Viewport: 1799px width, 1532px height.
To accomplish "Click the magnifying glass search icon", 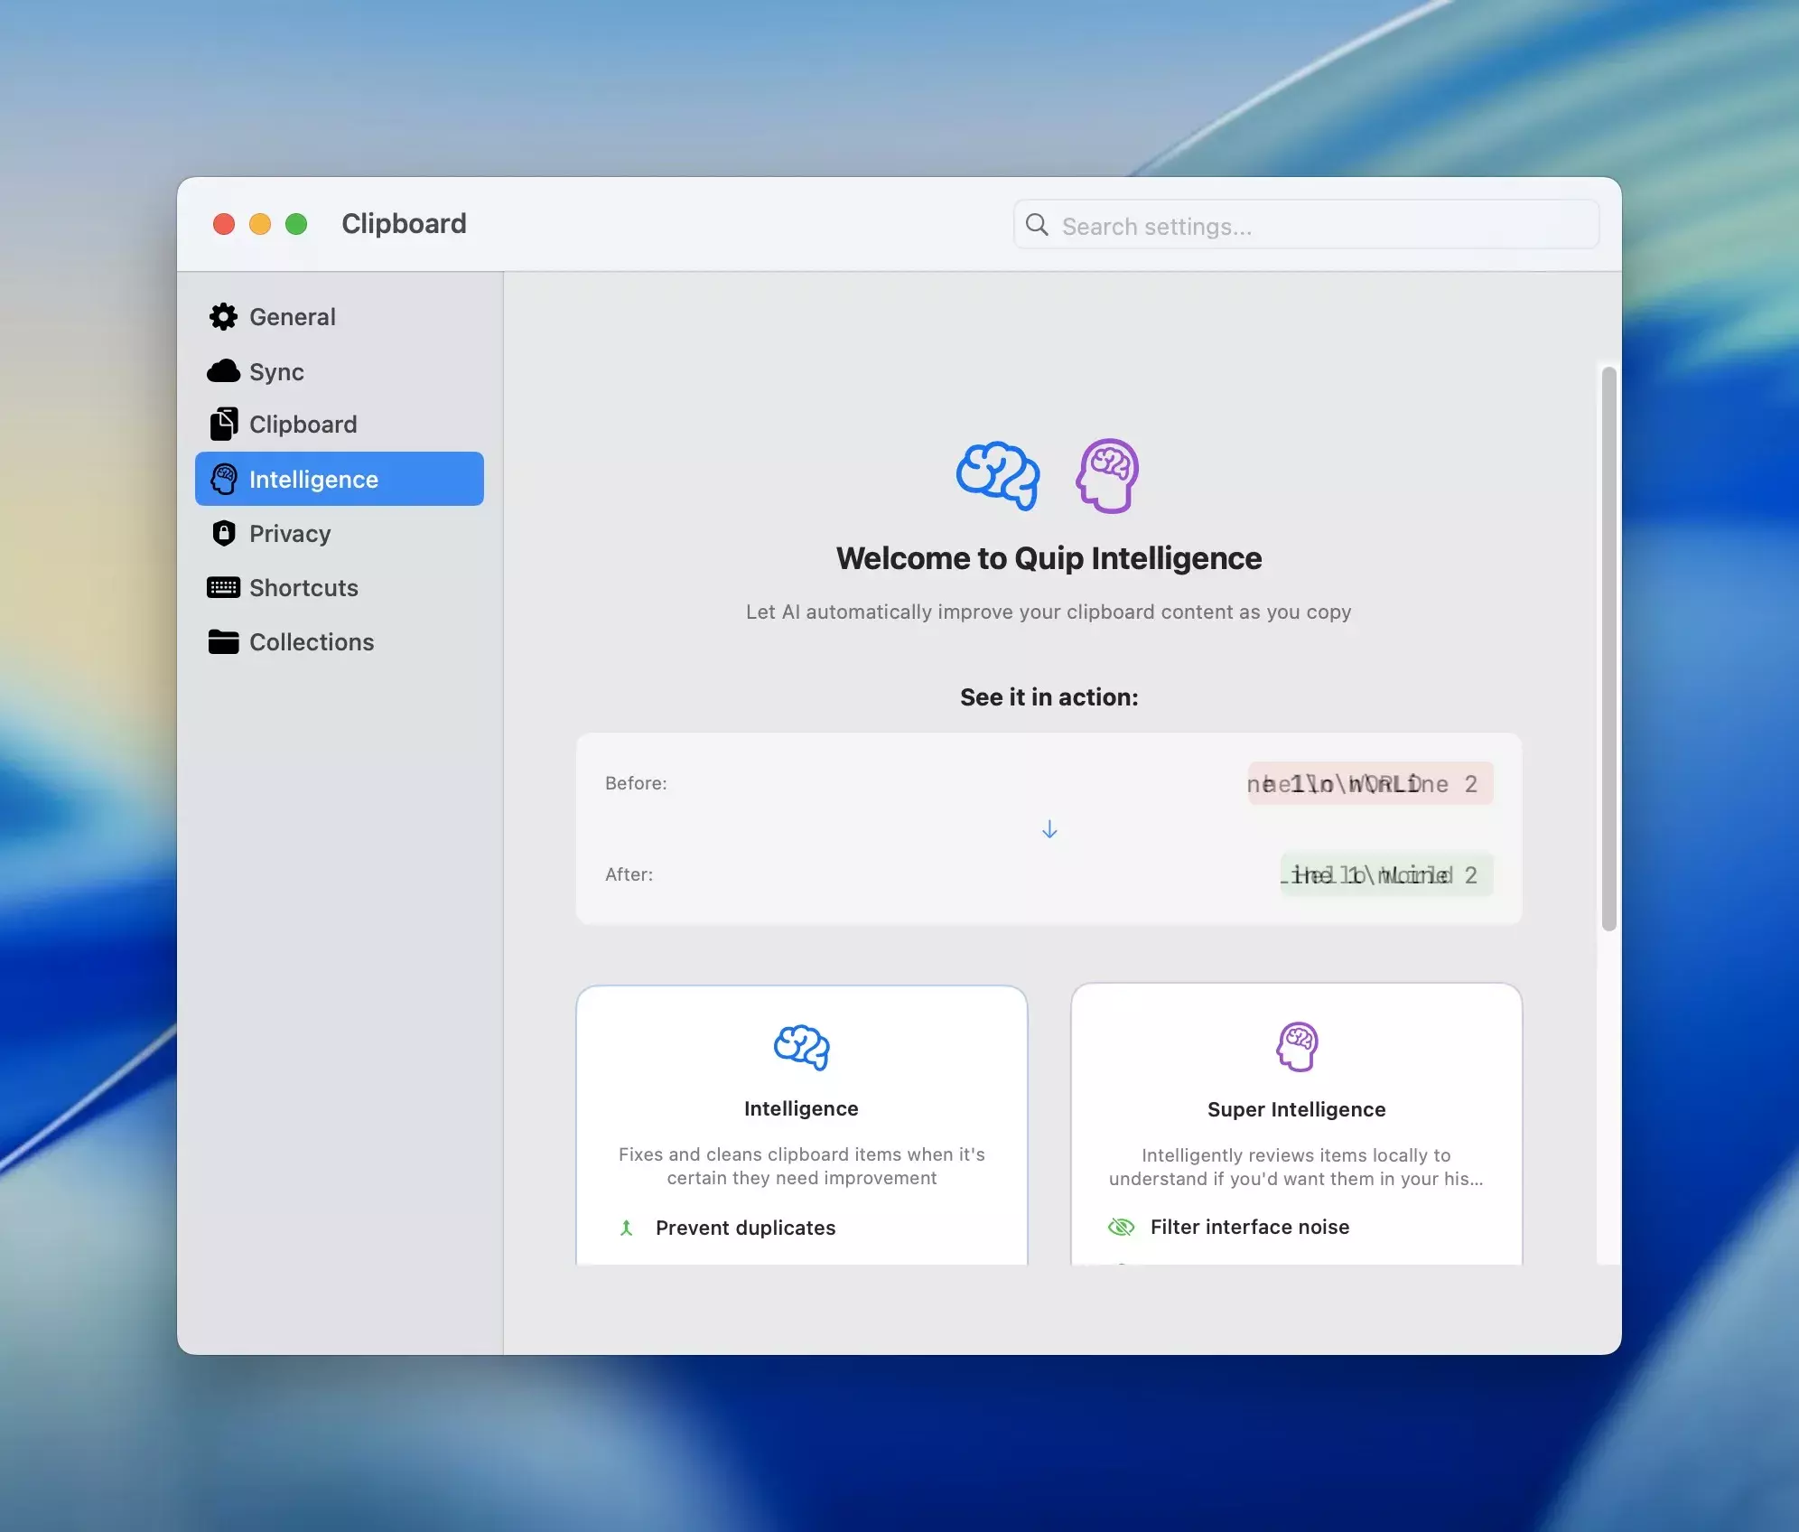I will (1037, 225).
